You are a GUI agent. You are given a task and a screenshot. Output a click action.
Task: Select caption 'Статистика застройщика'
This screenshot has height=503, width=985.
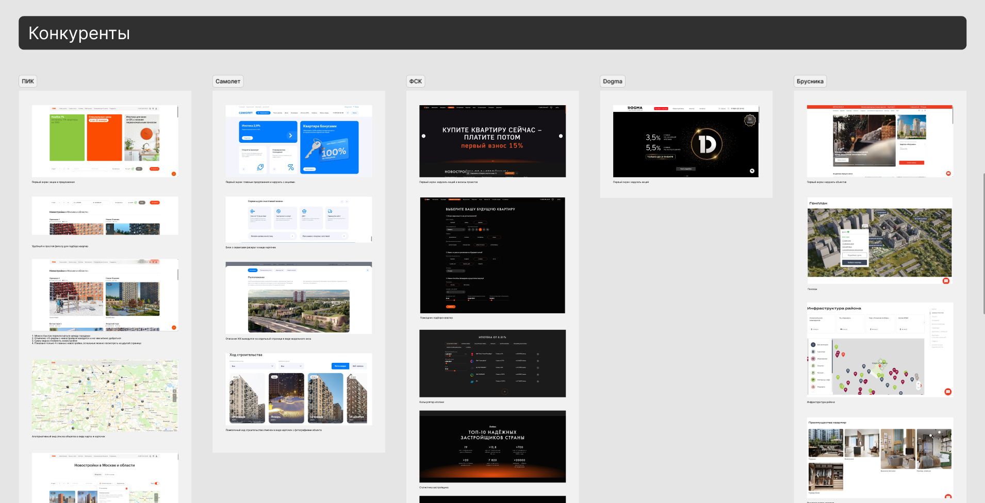point(434,488)
